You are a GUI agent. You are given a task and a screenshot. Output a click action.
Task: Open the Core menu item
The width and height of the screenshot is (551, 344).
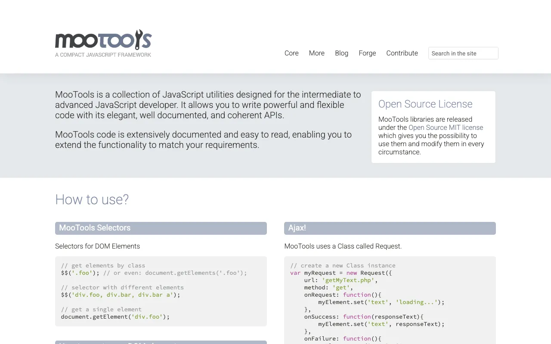coord(291,53)
